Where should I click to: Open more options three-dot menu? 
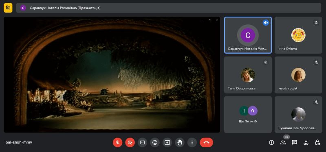coord(192,143)
